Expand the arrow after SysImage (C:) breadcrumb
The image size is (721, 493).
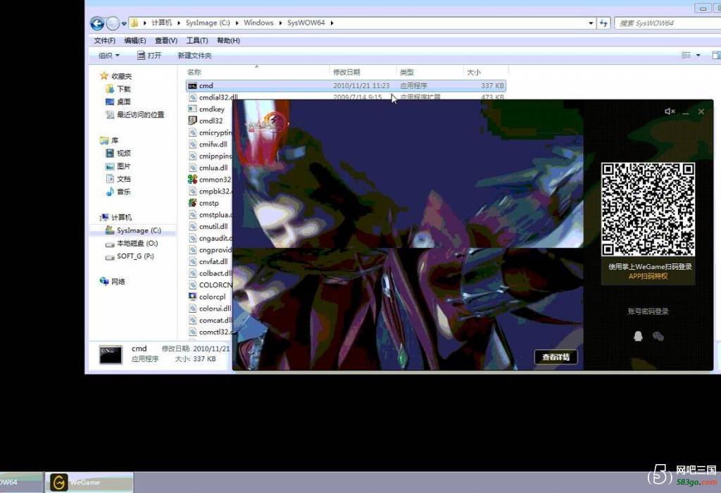tap(237, 23)
